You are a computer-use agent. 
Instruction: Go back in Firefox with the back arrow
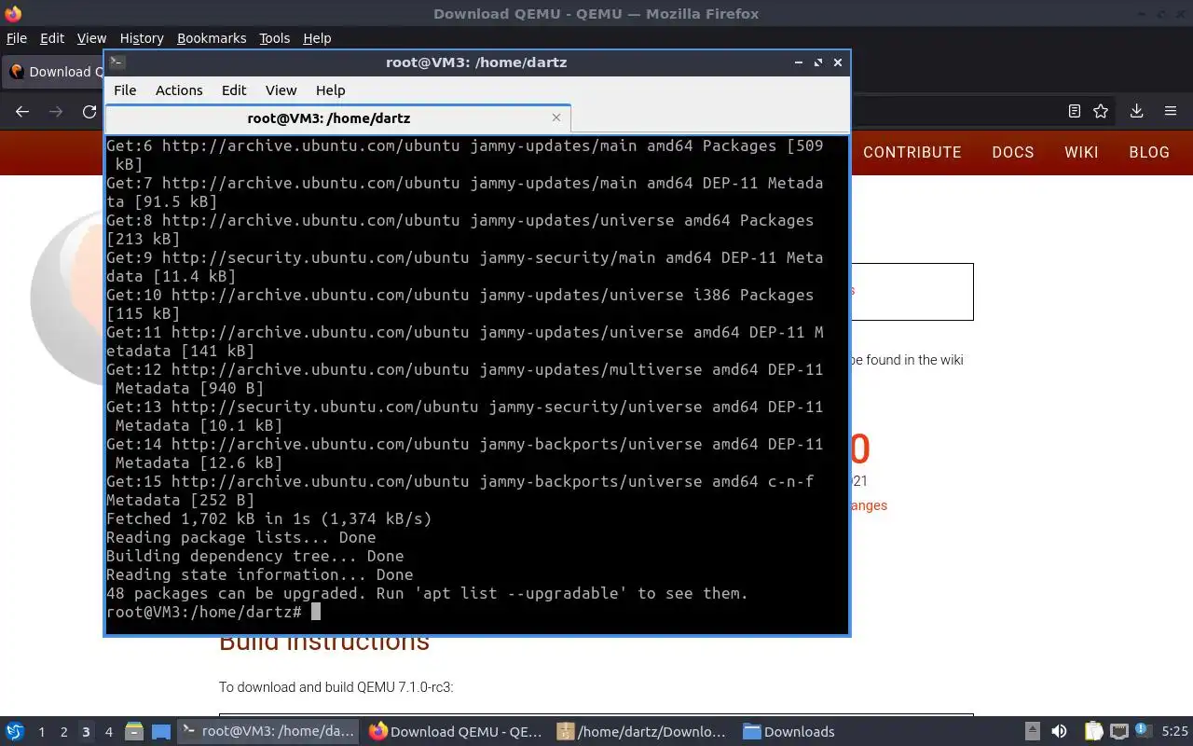pyautogui.click(x=22, y=111)
